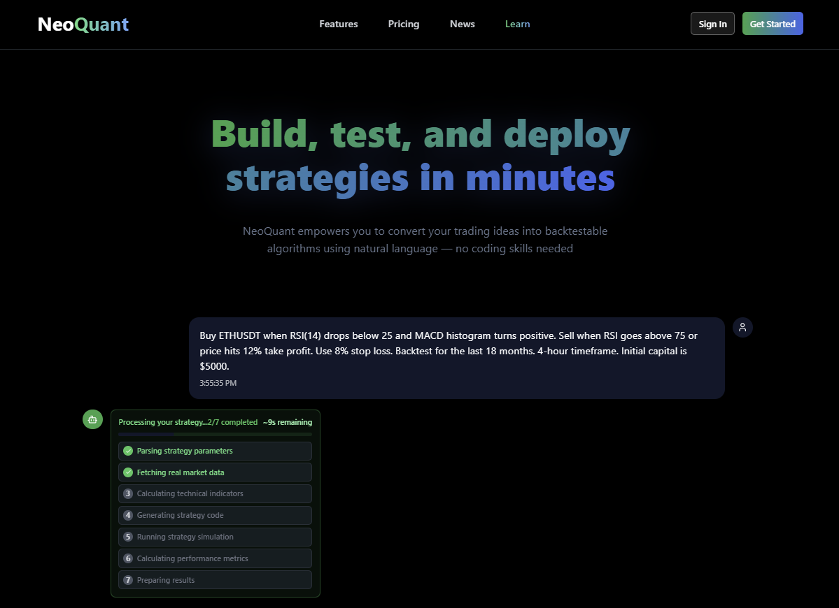839x608 pixels.
Task: Click the strategy processing progress bar
Action: pyautogui.click(x=215, y=434)
